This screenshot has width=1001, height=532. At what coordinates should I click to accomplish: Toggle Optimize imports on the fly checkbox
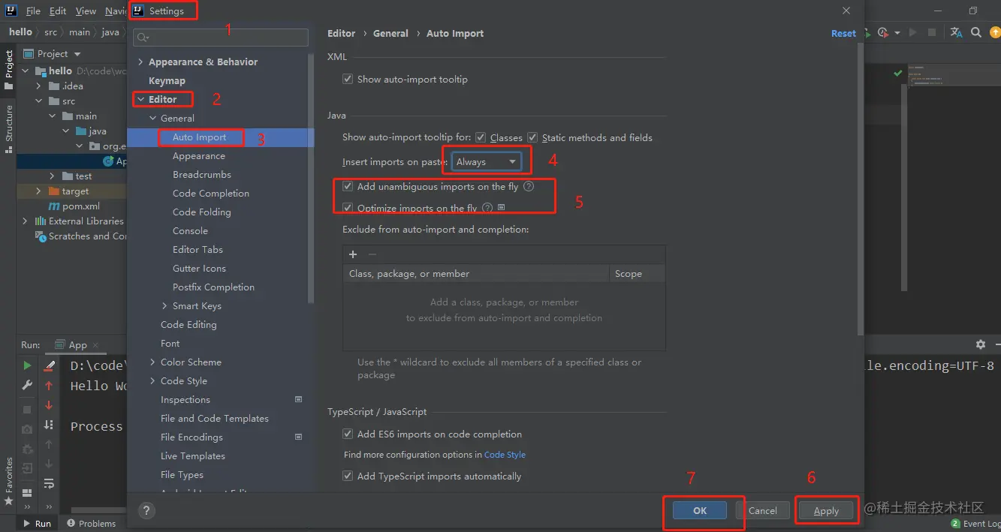pos(348,208)
